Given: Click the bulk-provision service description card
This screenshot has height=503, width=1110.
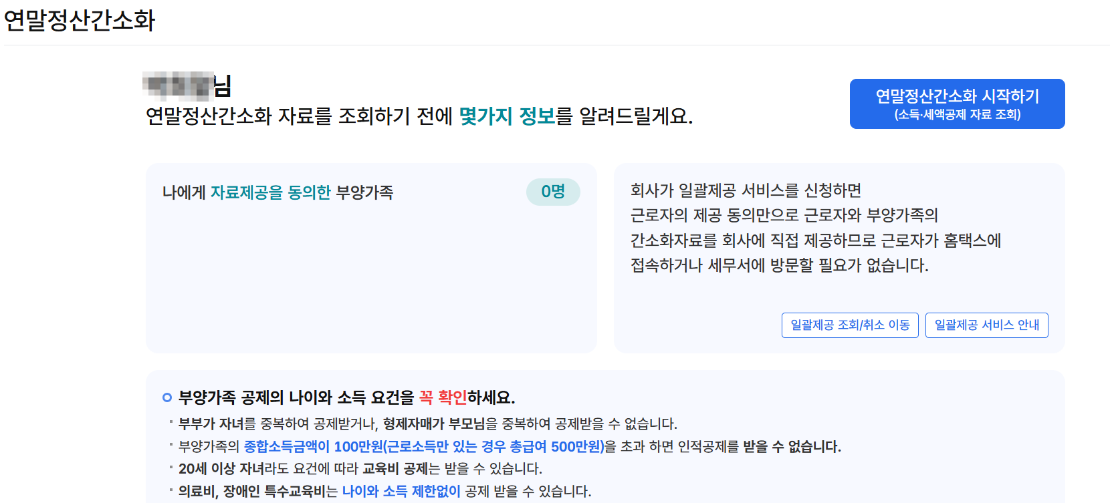Looking at the screenshot, I should [839, 257].
